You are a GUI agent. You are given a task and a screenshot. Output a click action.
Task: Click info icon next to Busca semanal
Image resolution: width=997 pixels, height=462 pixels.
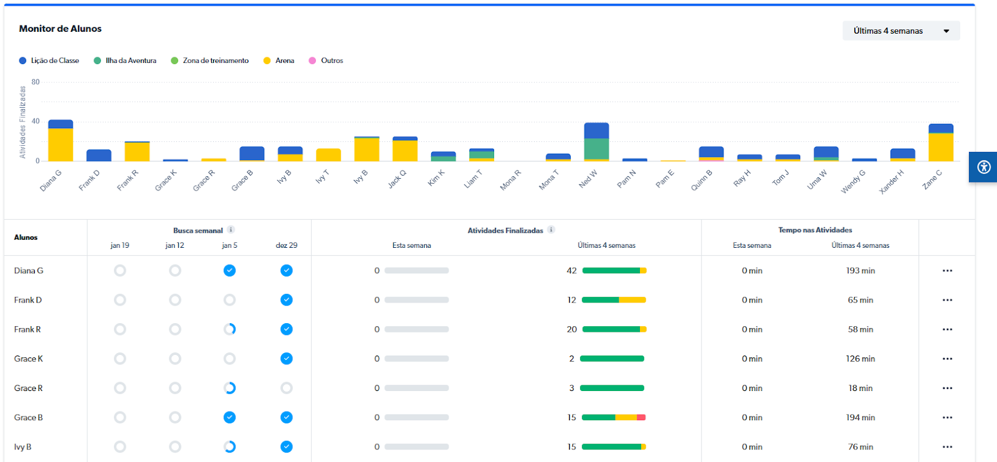pyautogui.click(x=231, y=230)
